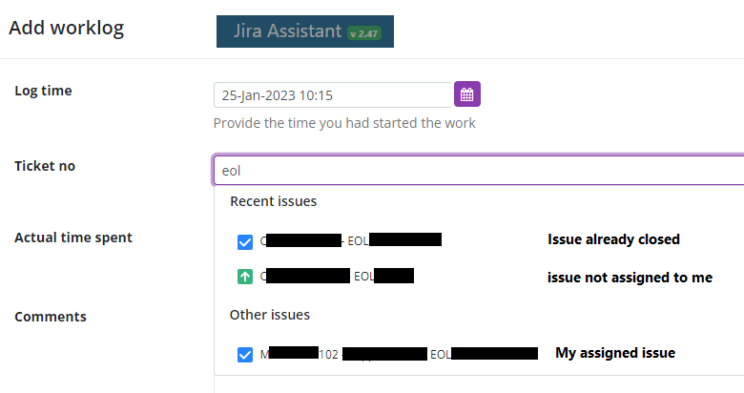Click the Log time date field

(x=333, y=95)
